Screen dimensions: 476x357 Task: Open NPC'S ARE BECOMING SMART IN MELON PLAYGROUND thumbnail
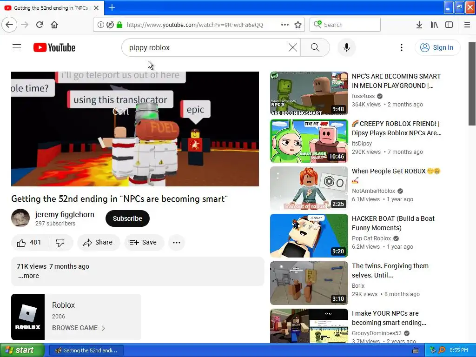(309, 93)
